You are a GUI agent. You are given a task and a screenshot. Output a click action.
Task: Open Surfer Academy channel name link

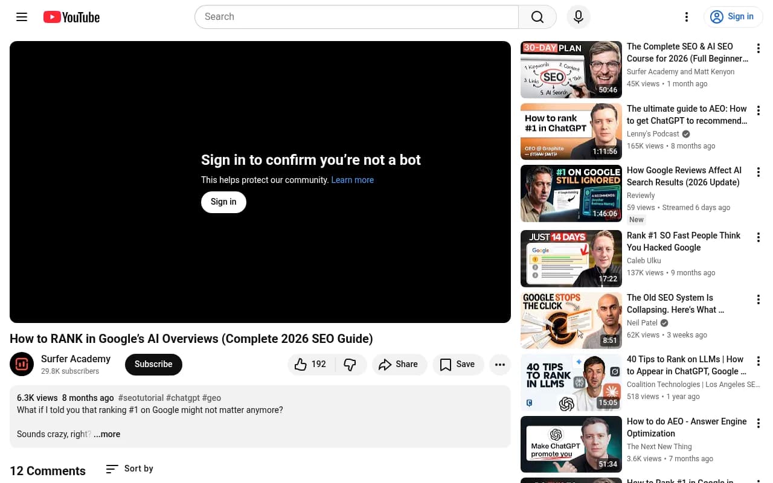75,359
